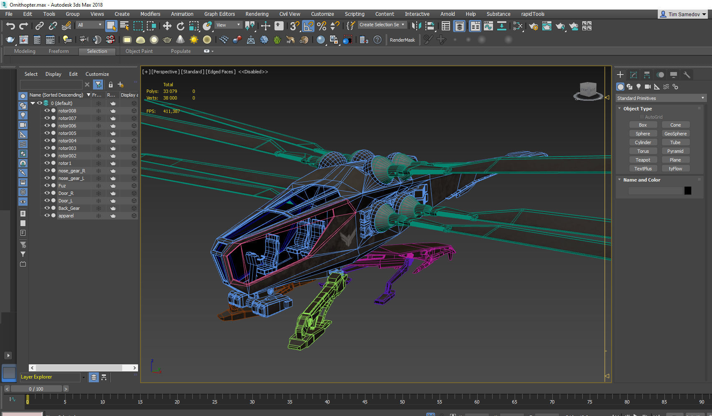
Task: Toggle the Angle Snap icon
Action: click(308, 26)
